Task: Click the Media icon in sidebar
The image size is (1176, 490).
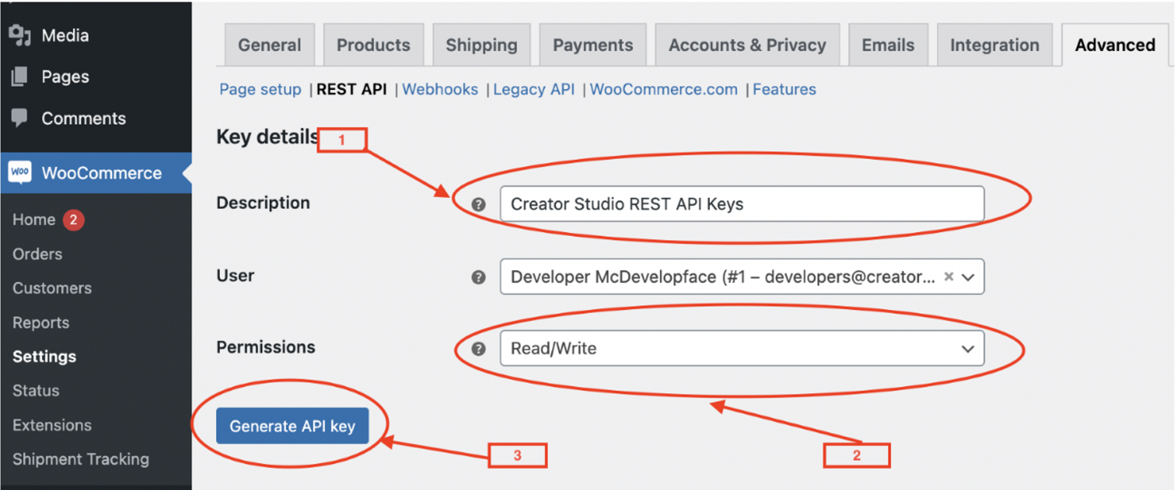Action: coord(20,36)
